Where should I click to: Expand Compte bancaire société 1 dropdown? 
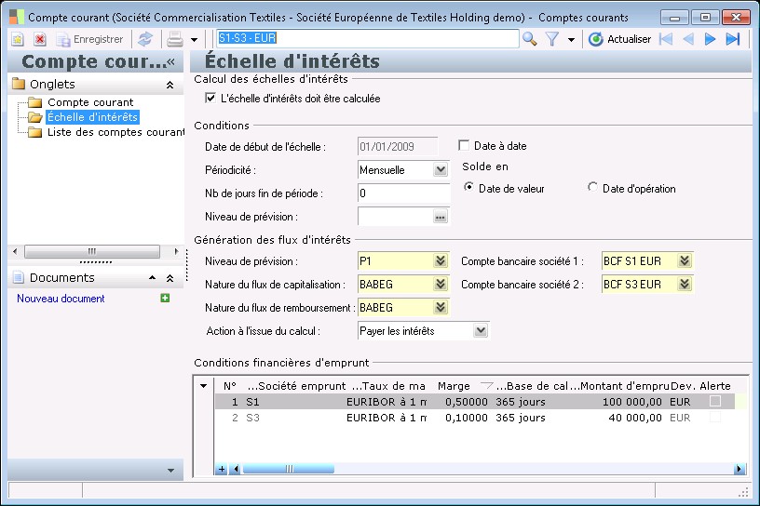pos(685,261)
